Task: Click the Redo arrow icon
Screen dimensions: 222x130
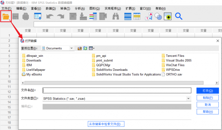Action: (60, 16)
